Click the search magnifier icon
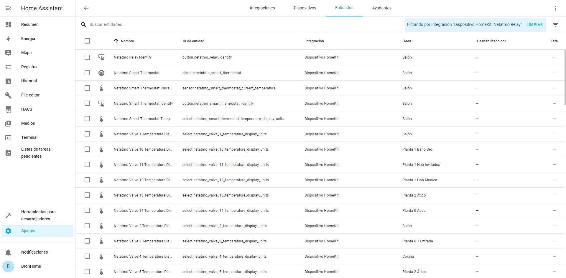 coord(84,25)
